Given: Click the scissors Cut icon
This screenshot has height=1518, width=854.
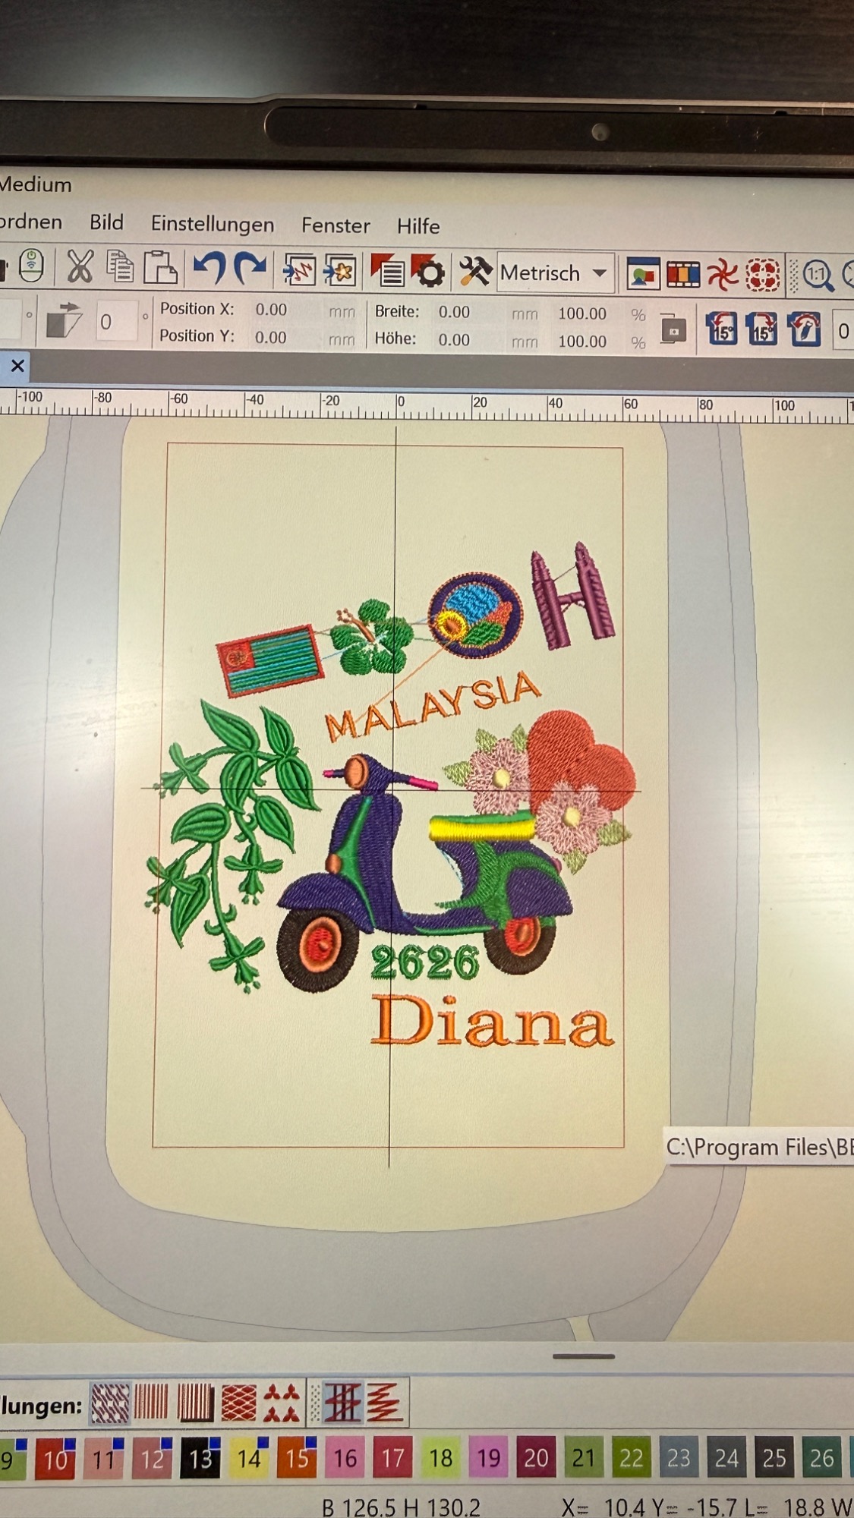Looking at the screenshot, I should [x=80, y=267].
